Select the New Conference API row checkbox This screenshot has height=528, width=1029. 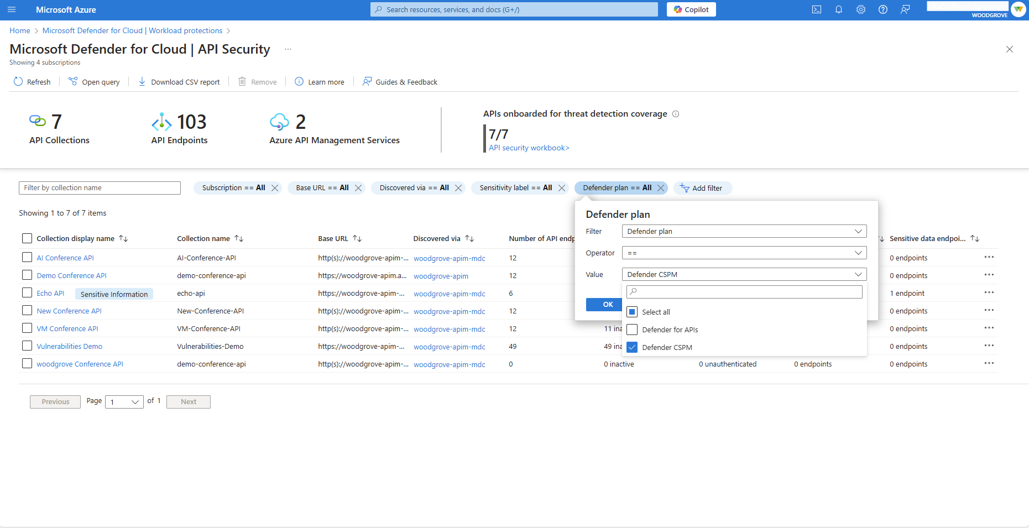(x=27, y=310)
